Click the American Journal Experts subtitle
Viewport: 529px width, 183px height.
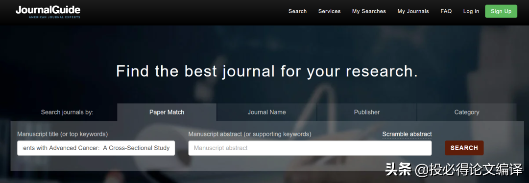(x=54, y=17)
